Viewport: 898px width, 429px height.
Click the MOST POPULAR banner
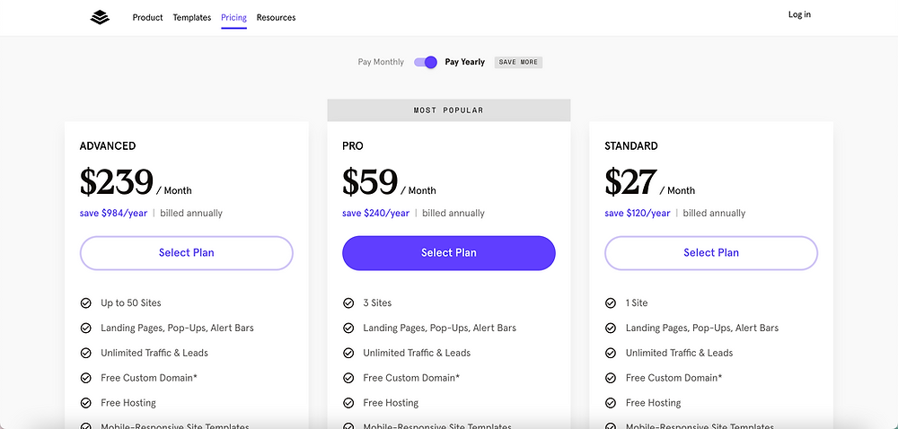[449, 110]
